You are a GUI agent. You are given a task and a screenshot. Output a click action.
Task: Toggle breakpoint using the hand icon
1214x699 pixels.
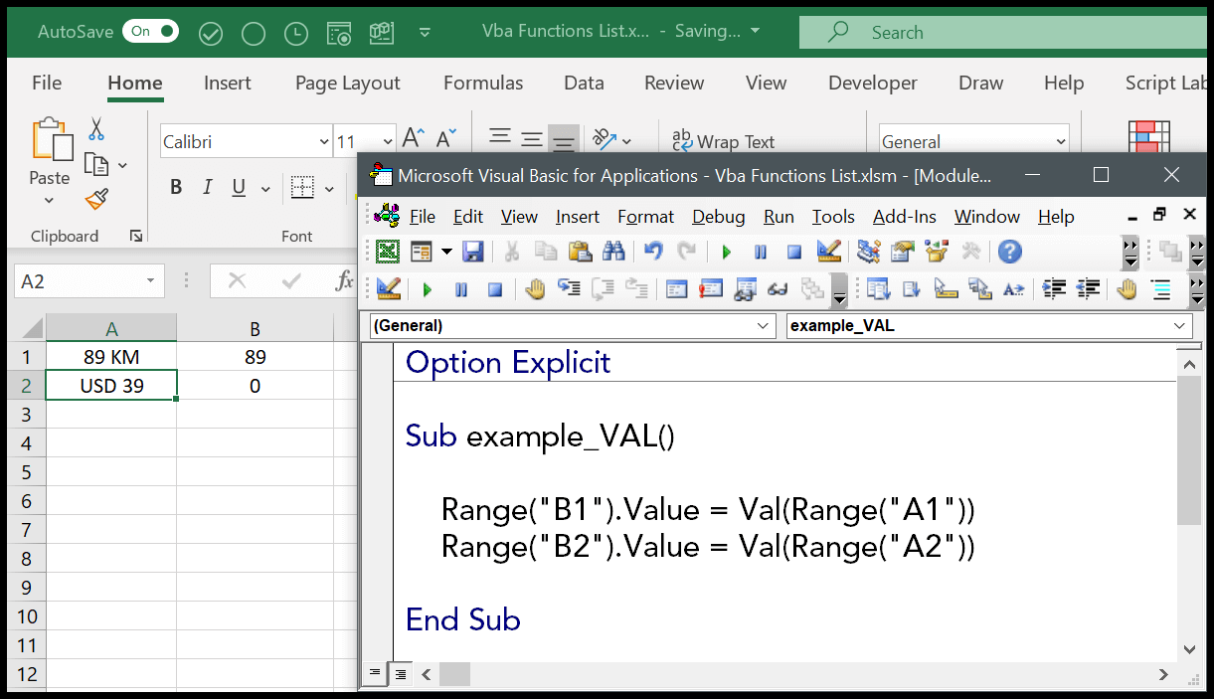(536, 289)
